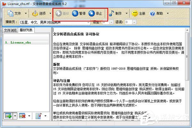Click the remove-from-playlist red X icon
This screenshot has height=128, width=192.
(22, 116)
